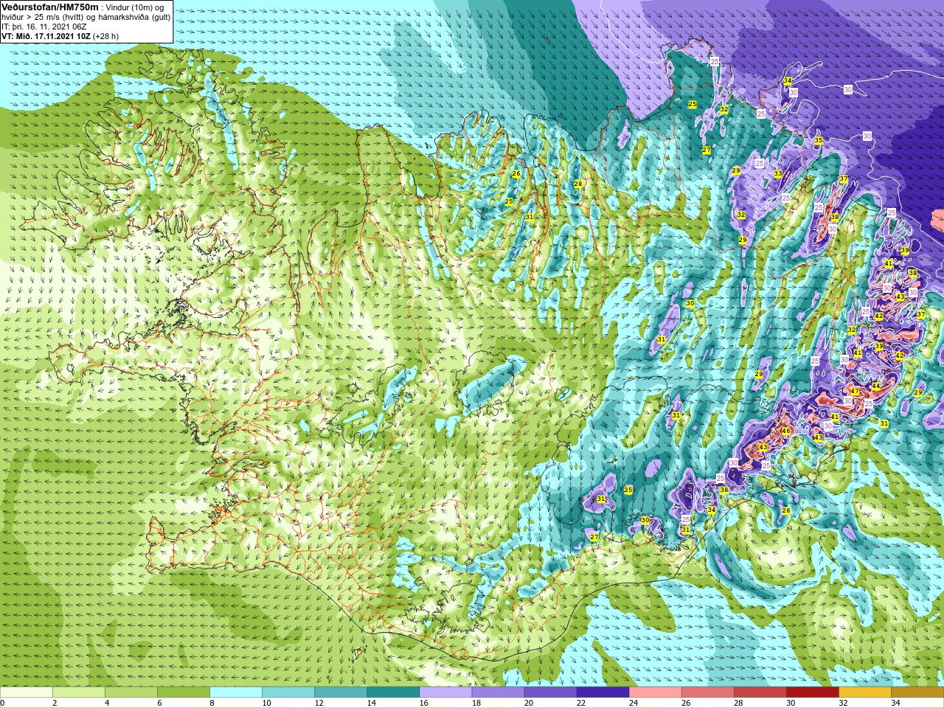
Task: Click the 12–14 m/s teal legend swatch
Action: (341, 693)
